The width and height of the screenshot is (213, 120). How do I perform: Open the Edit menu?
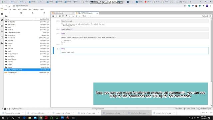pos(10,10)
